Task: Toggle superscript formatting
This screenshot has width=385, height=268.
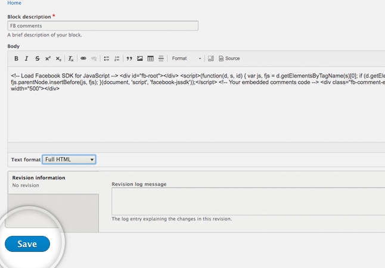Action: (48, 58)
